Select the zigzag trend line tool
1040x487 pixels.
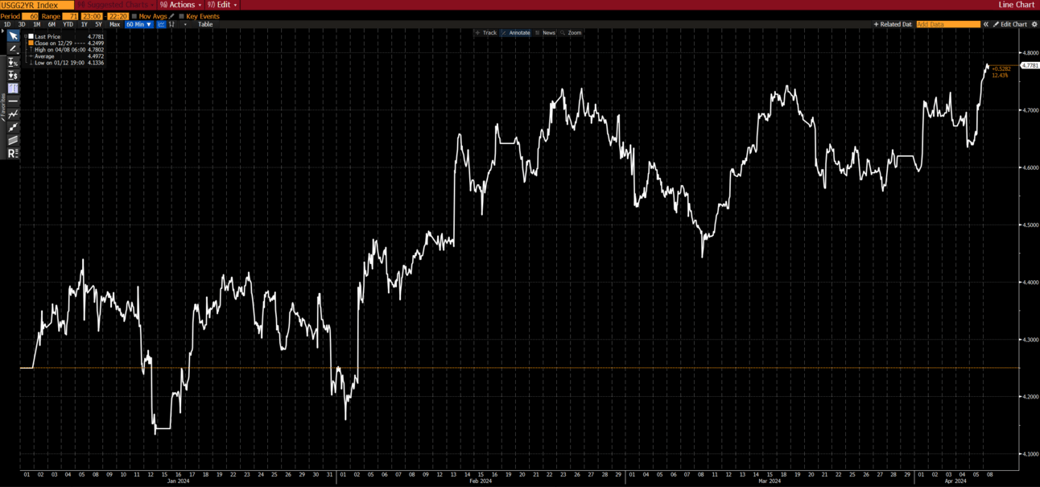(13, 114)
